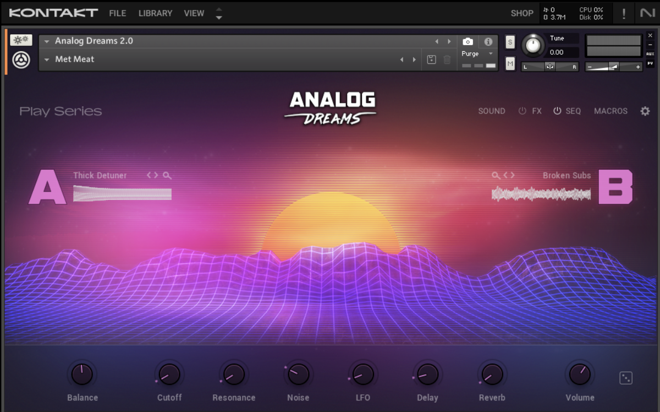This screenshot has height=412, width=660.
Task: Open sound browser magnifier for layer B
Action: [496, 175]
